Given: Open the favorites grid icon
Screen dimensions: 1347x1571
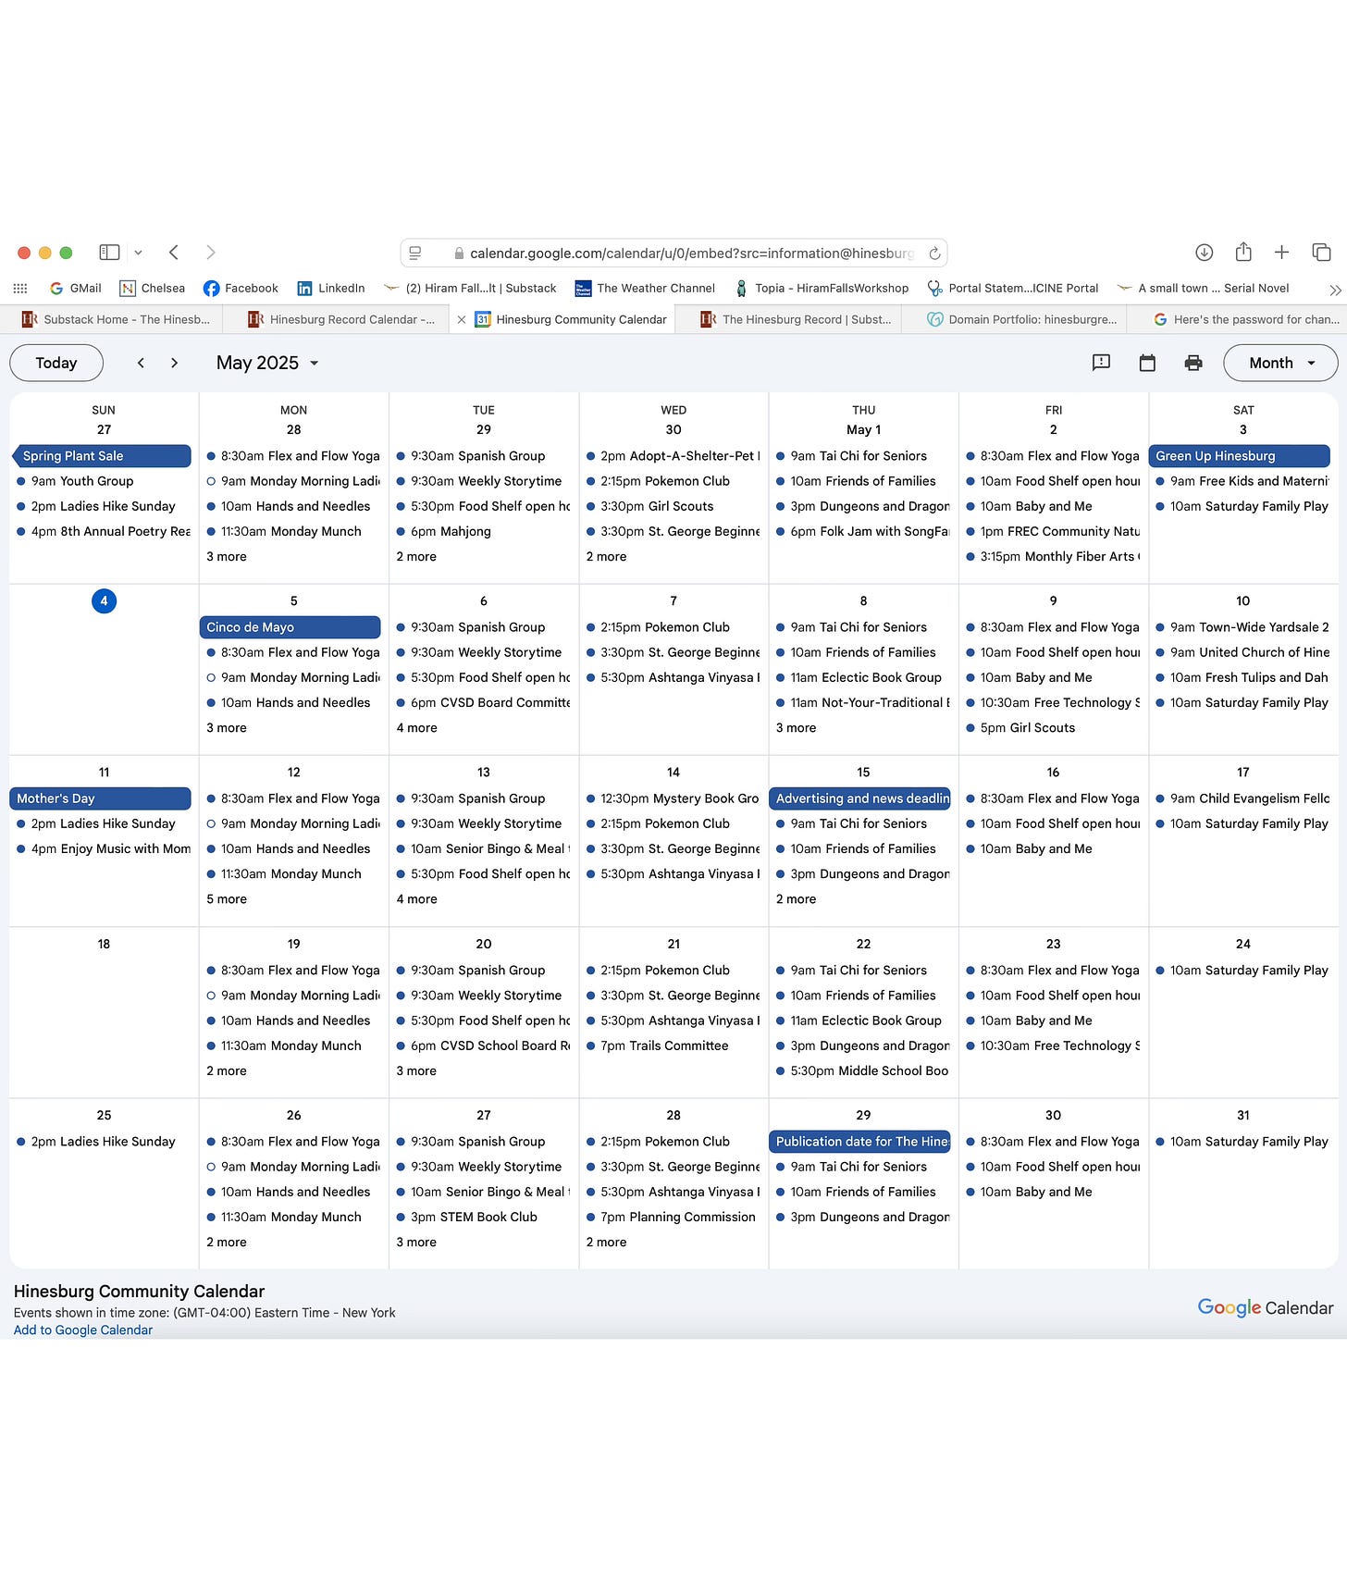Looking at the screenshot, I should click(20, 289).
